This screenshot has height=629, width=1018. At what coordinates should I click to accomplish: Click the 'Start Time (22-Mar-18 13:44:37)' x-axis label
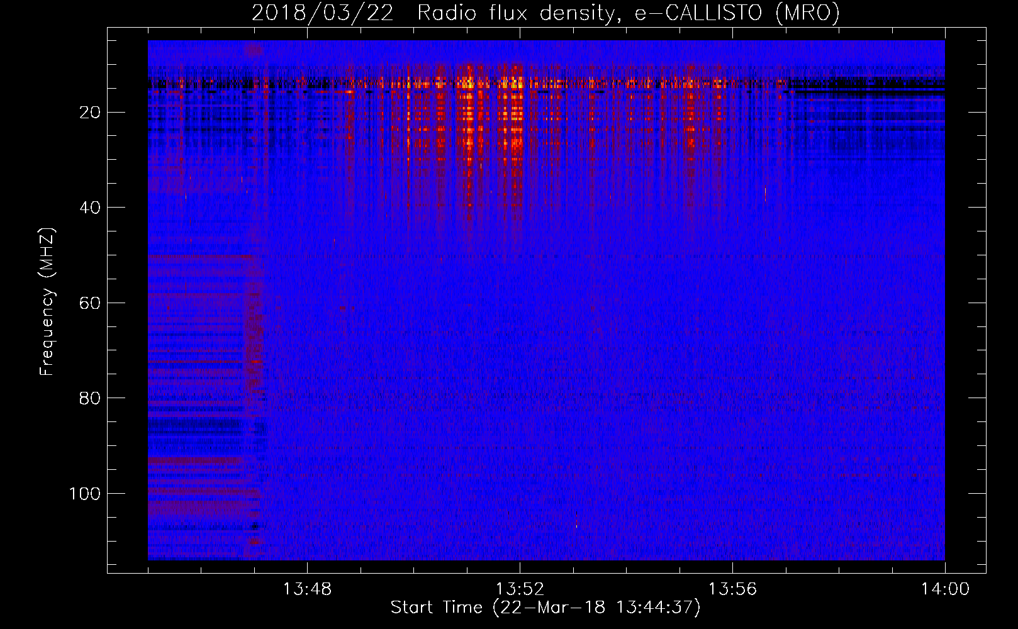click(545, 608)
